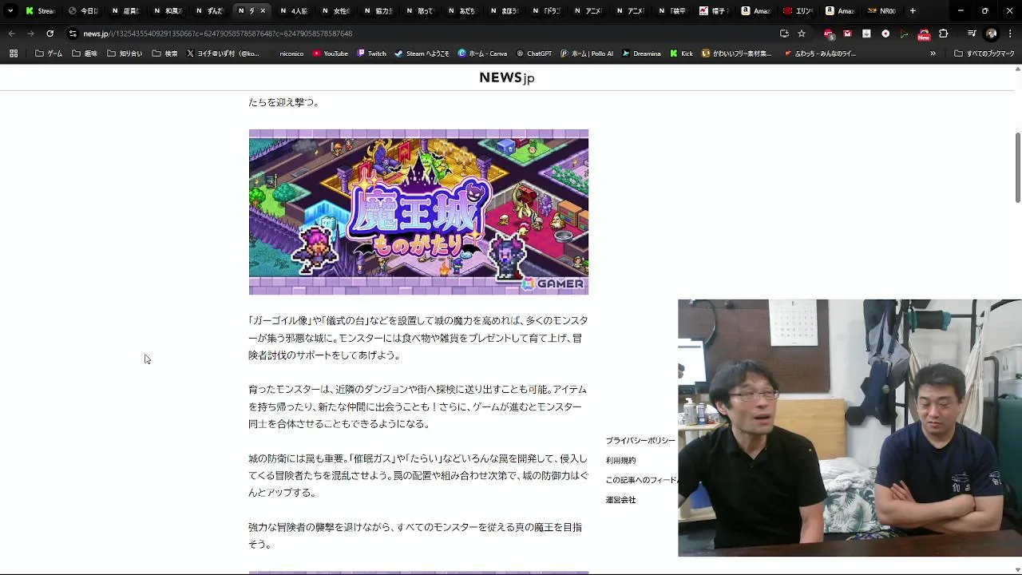Click the download extension icon in toolbar
The image size is (1022, 575).
click(x=866, y=34)
